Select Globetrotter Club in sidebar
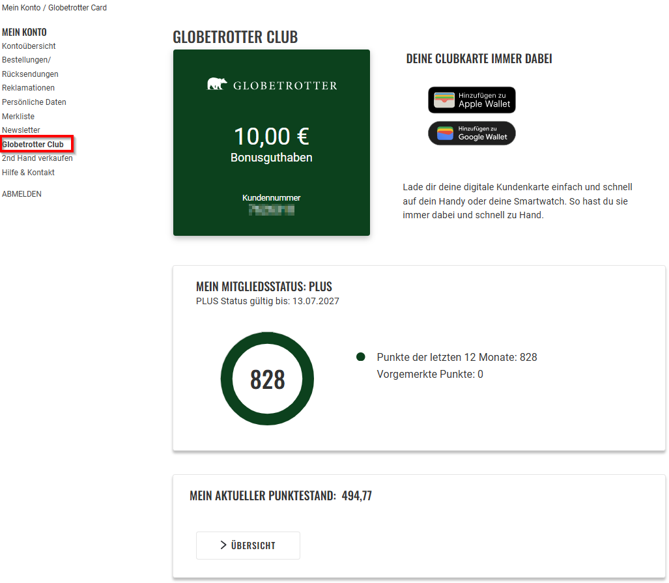Viewport: 669px width, 583px height. (33, 144)
